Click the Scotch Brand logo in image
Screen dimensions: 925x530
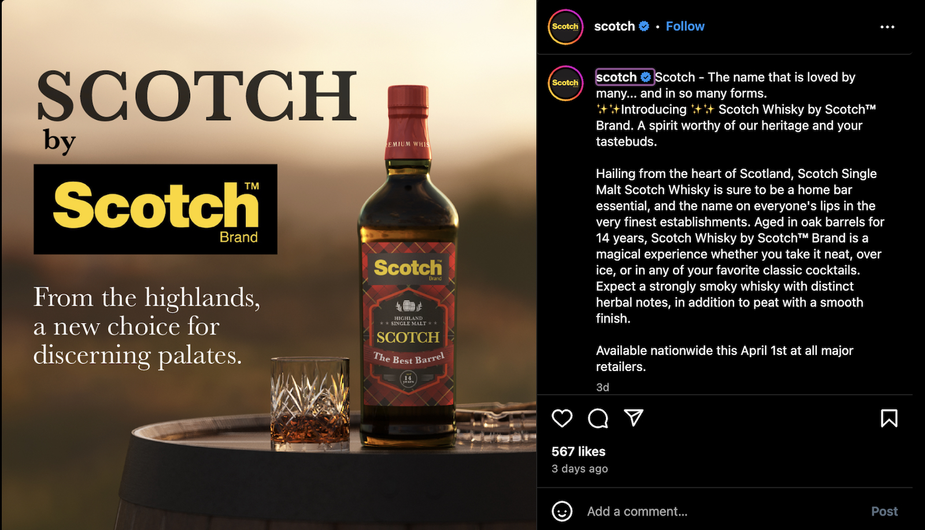pyautogui.click(x=156, y=209)
